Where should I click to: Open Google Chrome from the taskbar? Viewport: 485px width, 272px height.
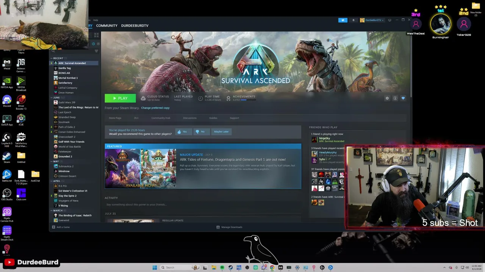[272, 267]
